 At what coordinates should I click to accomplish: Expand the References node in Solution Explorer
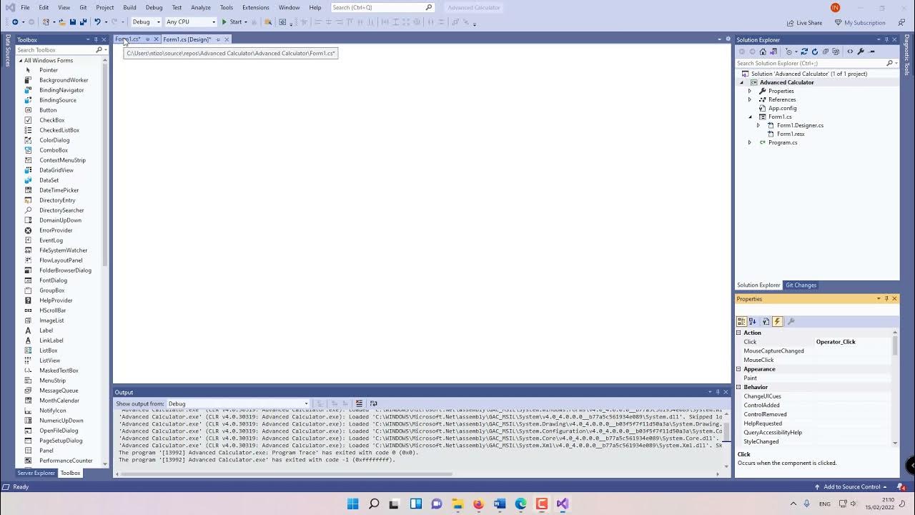(750, 99)
